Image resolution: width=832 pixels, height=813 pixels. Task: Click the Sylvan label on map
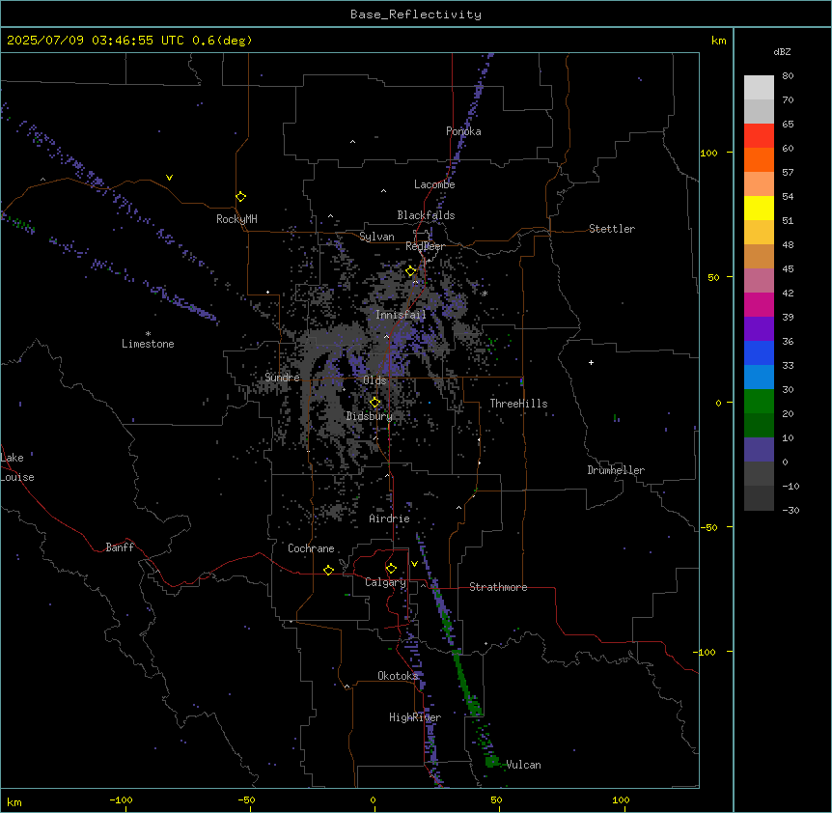[376, 237]
